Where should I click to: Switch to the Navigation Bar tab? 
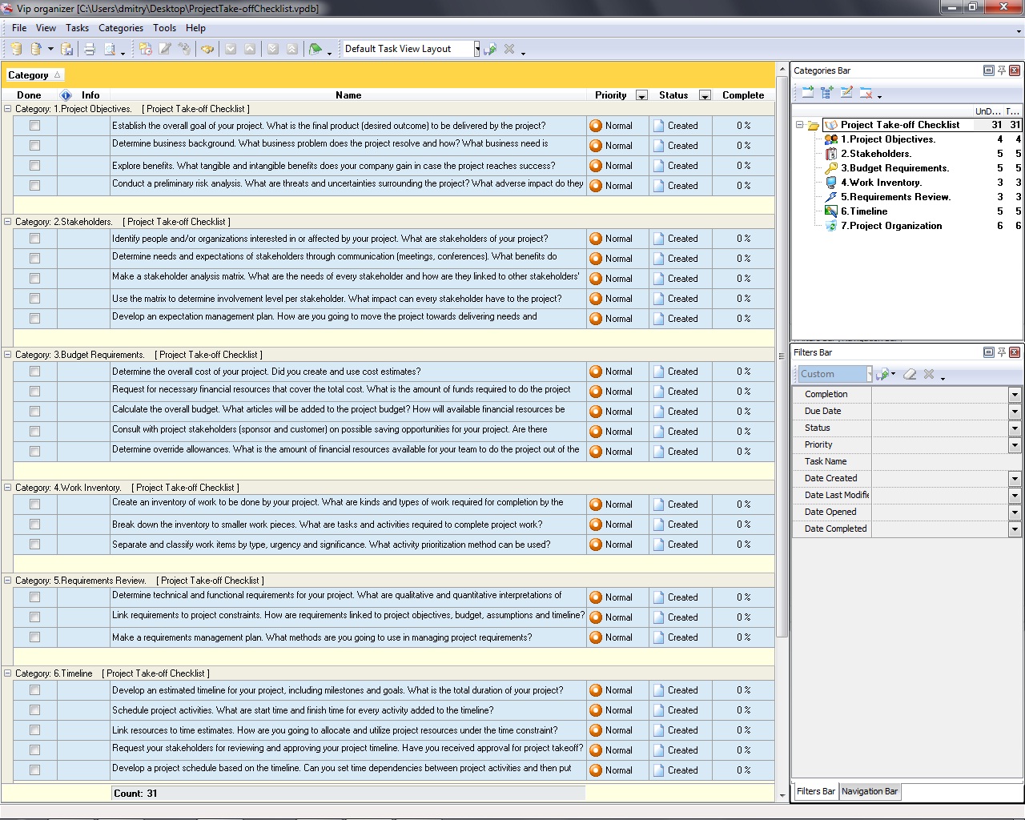coord(869,791)
